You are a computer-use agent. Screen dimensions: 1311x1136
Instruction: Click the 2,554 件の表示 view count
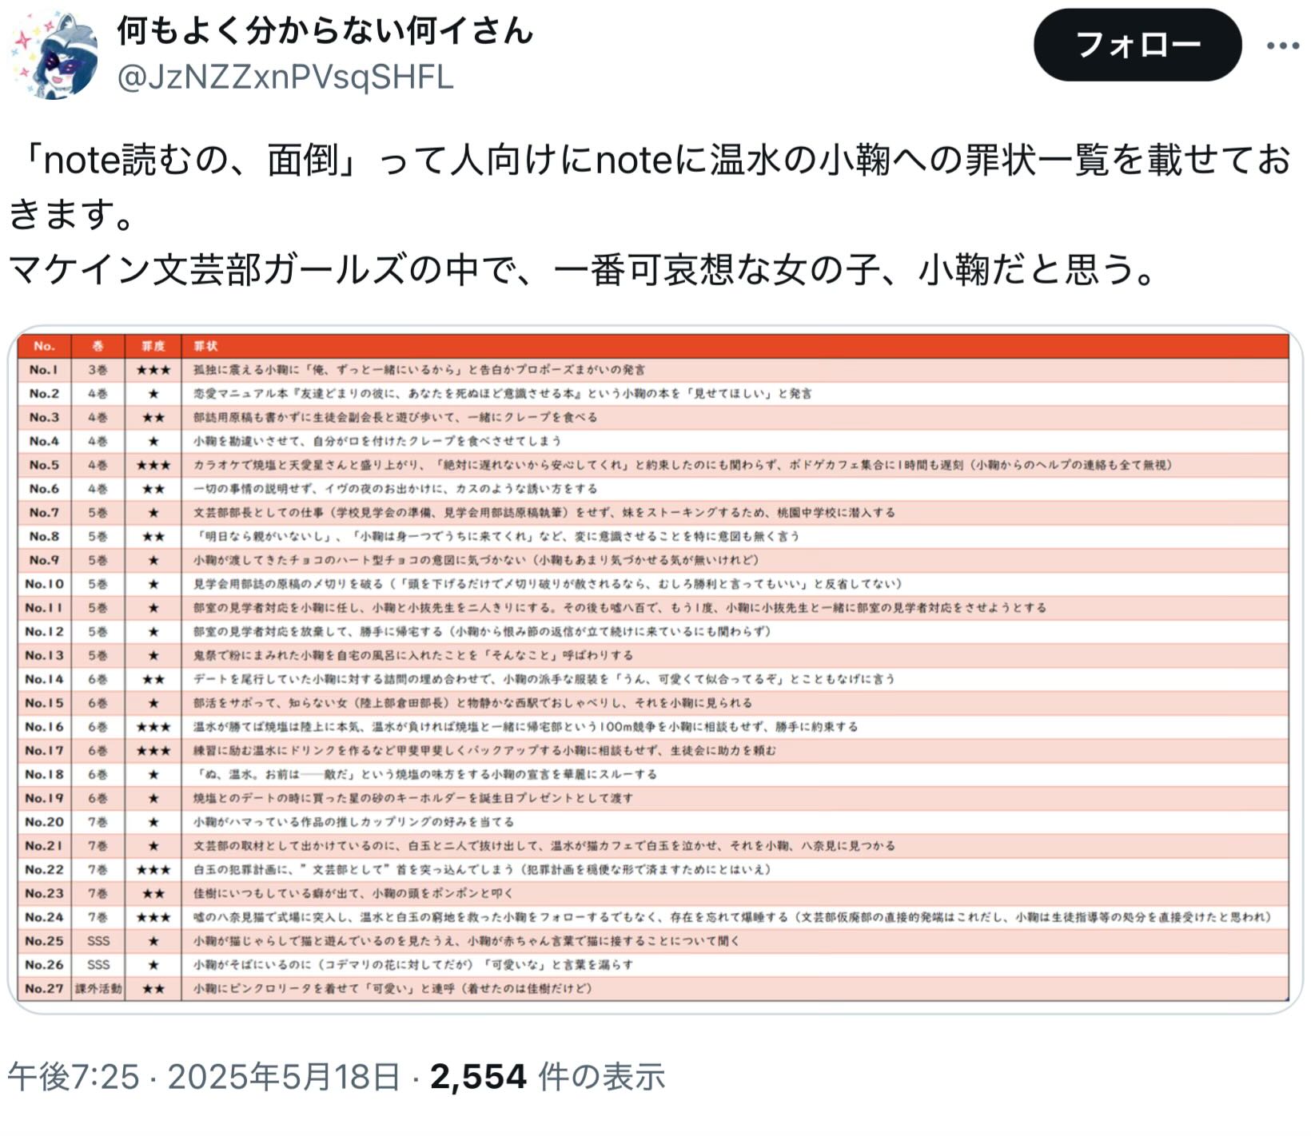tap(548, 1077)
